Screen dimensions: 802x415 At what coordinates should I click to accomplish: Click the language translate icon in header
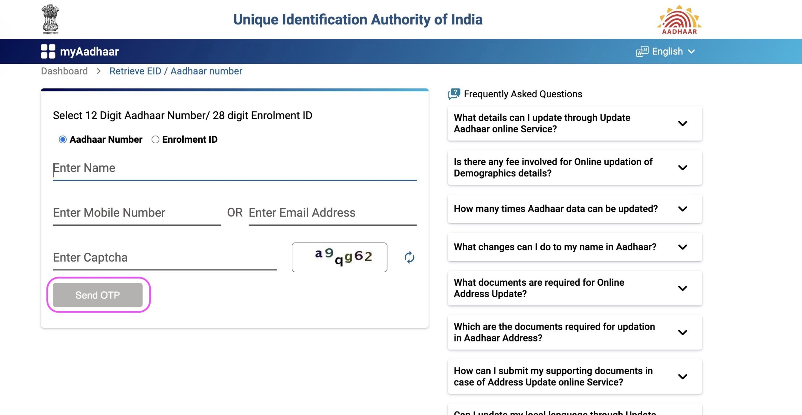pyautogui.click(x=641, y=51)
